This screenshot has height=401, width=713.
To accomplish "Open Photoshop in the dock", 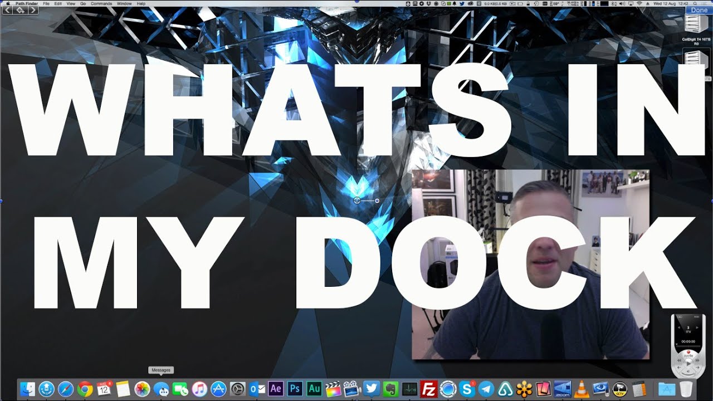I will [295, 389].
